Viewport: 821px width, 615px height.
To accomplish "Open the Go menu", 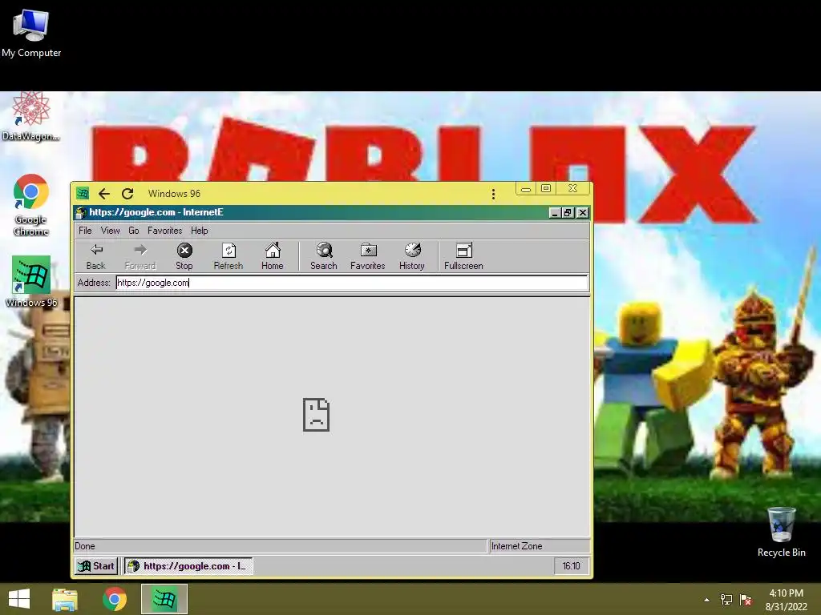I will coord(134,231).
